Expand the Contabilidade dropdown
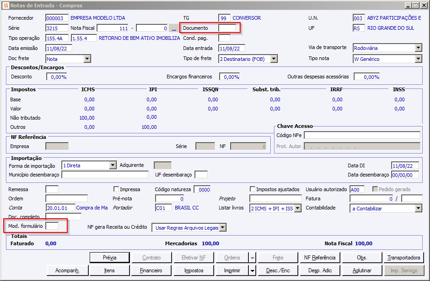Screen dimensions: 430x281 tap(418, 209)
